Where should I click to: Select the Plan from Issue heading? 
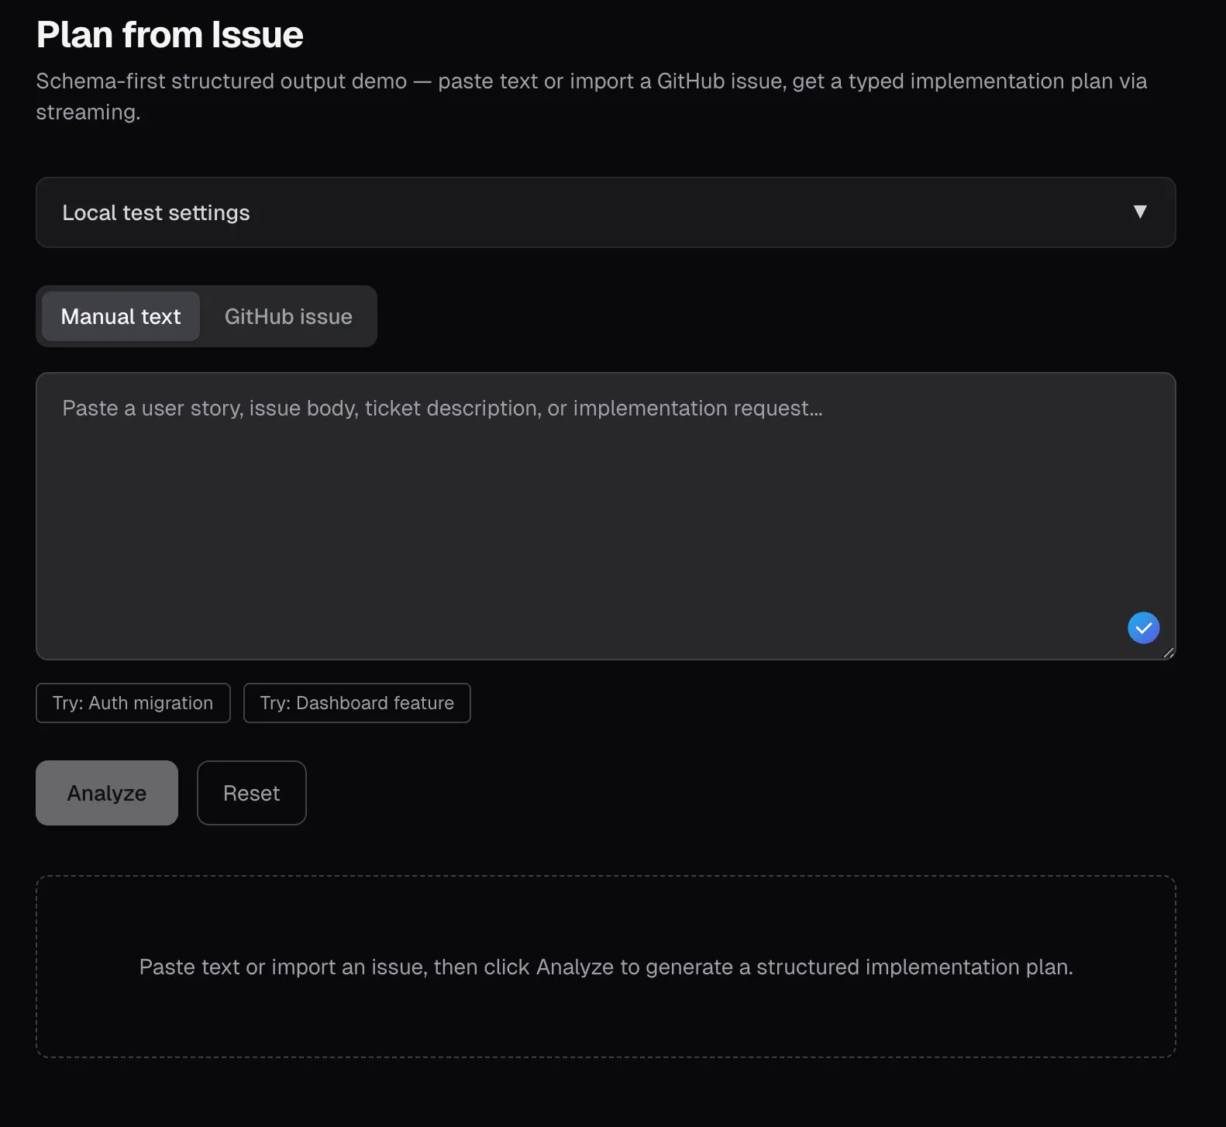pos(170,35)
